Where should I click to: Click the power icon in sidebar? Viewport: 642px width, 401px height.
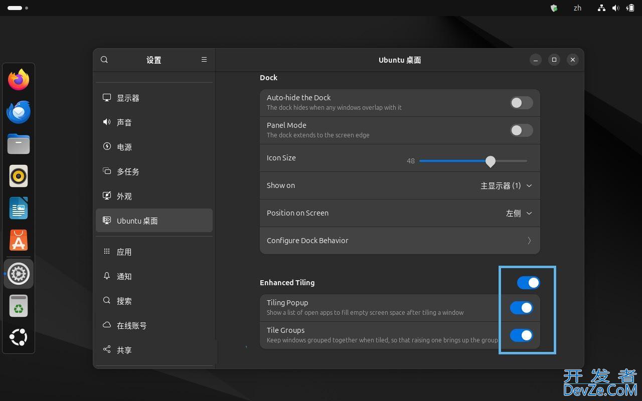pyautogui.click(x=107, y=146)
